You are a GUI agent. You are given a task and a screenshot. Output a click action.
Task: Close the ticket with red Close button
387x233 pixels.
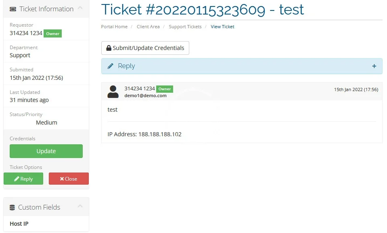69,179
